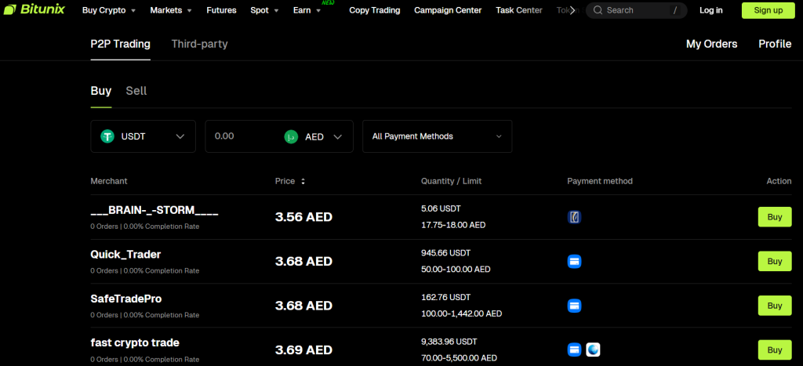Screen dimensions: 803x366
Task: Select the P2P Trading tab
Action: [x=120, y=44]
